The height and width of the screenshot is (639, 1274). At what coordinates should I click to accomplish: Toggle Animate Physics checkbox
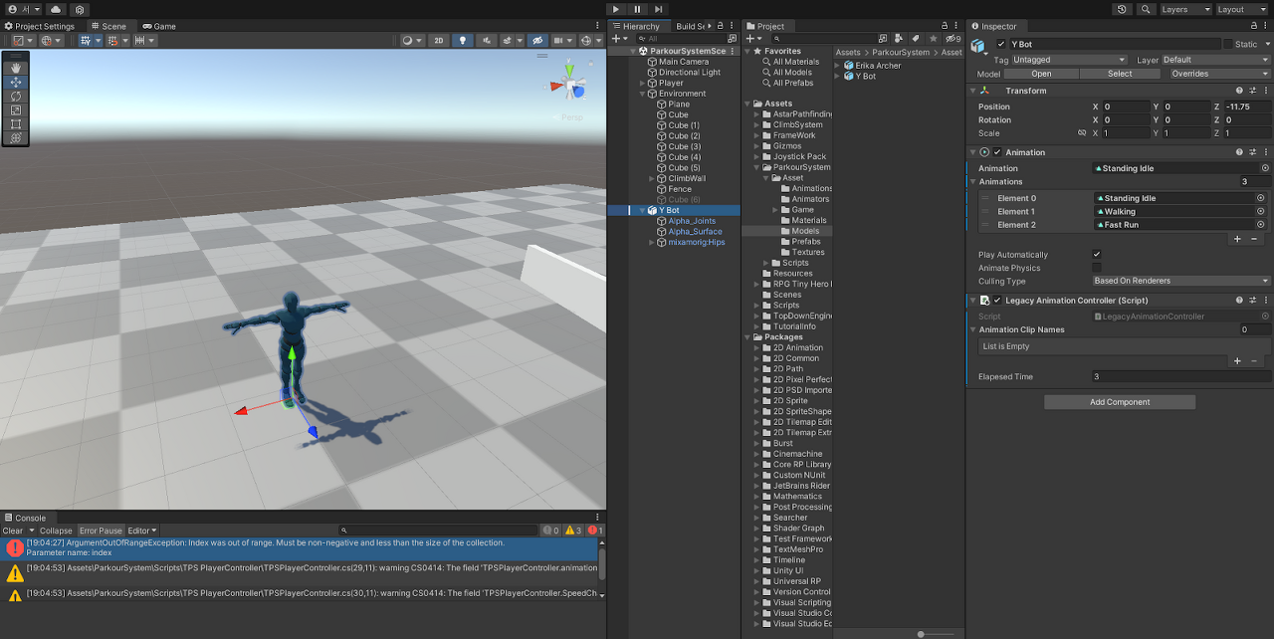1097,268
